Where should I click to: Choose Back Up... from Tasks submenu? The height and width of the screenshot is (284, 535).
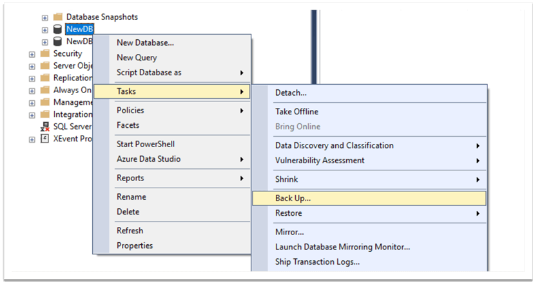293,198
